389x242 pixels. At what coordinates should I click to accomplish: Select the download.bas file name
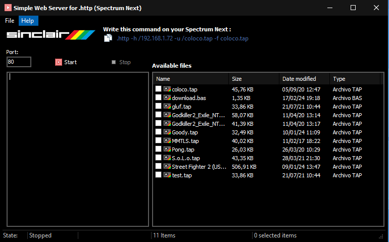pyautogui.click(x=189, y=98)
